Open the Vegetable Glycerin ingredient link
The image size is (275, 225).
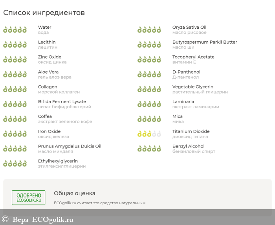tap(192, 87)
